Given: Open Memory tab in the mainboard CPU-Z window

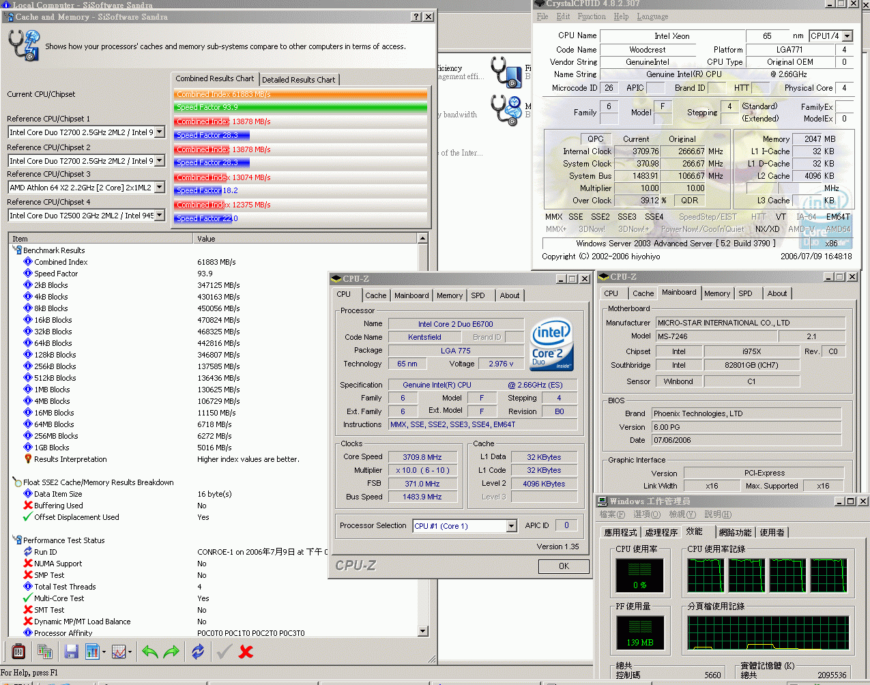Looking at the screenshot, I should pyautogui.click(x=717, y=293).
